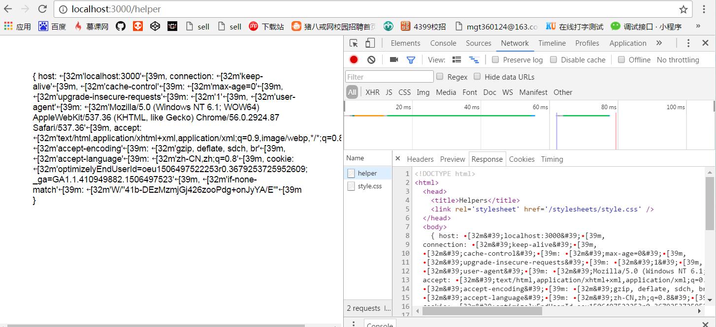Open the 下载站 bookmark

click(x=266, y=26)
